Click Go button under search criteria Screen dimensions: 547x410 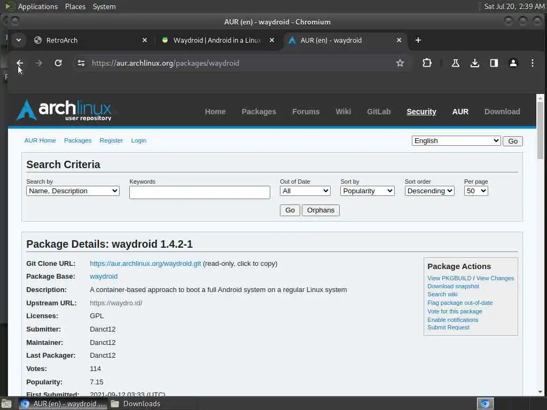290,210
